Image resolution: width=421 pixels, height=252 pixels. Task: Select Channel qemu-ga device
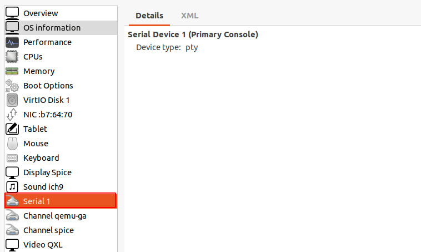[x=61, y=216]
